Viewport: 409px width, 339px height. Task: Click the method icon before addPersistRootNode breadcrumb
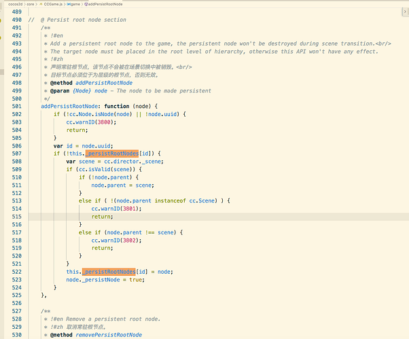[x=85, y=3]
